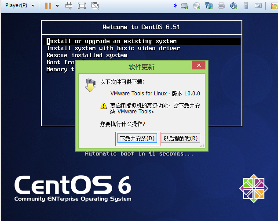
Task: Click the 您要执行什么操作? prompt text
Action: click(x=123, y=124)
